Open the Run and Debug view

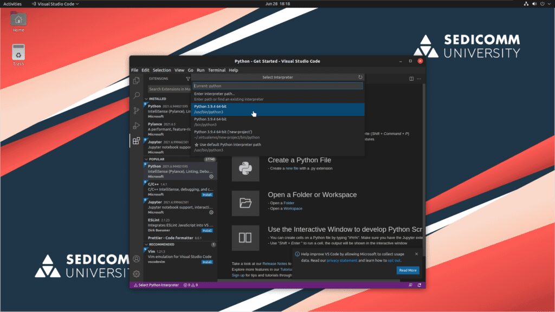137,126
